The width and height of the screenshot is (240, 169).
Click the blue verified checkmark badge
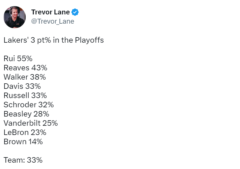click(75, 12)
